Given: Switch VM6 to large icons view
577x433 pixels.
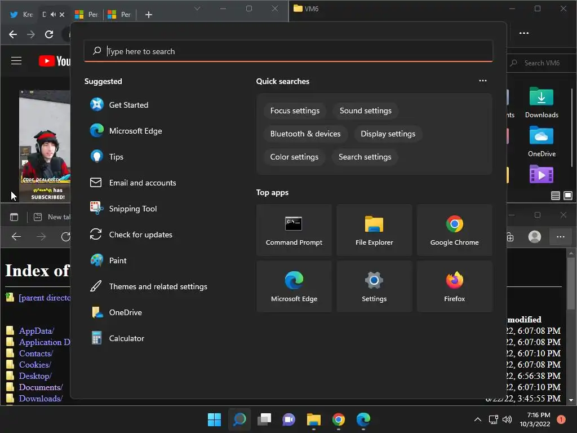Looking at the screenshot, I should [x=568, y=196].
